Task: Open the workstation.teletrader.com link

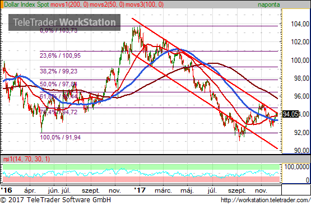Action: tap(266, 200)
